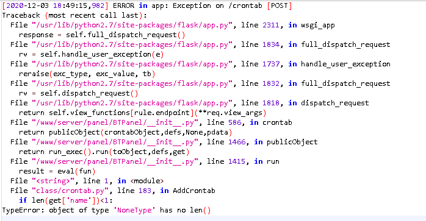Click the 'Traceback (most recent call last):' line
426x221 pixels.
74,15
